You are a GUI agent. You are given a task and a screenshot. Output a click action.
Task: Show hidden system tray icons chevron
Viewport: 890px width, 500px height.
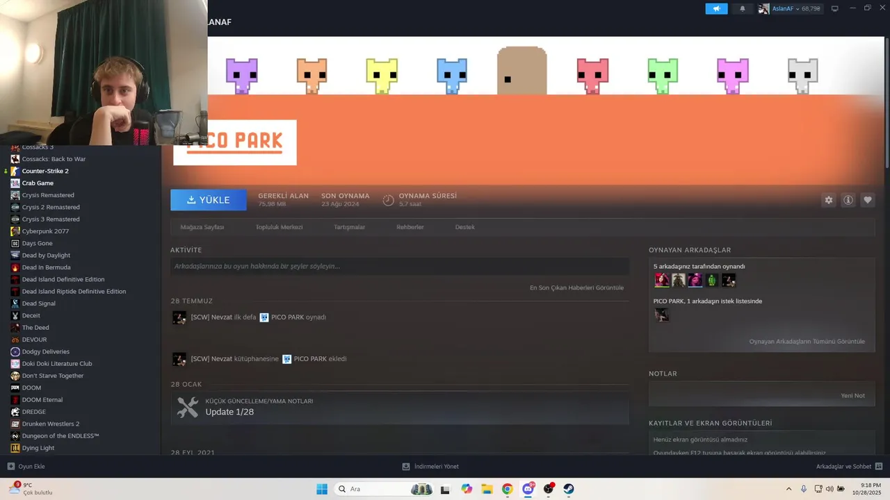pos(788,489)
